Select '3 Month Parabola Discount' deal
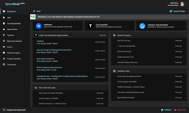Screen dimensions: 189x113 [x=127, y=62]
